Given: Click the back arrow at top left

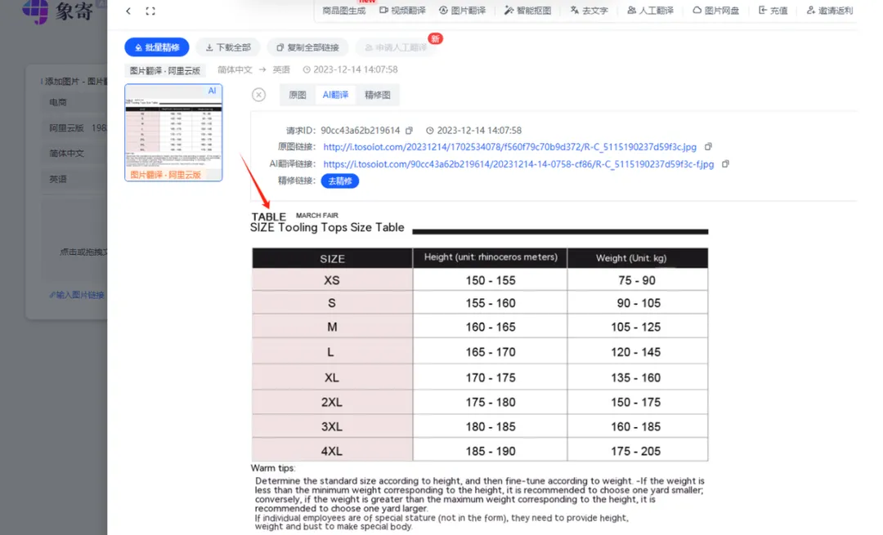Looking at the screenshot, I should click(x=128, y=11).
